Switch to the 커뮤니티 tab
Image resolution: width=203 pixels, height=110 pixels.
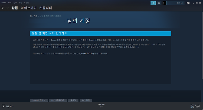[46, 8]
